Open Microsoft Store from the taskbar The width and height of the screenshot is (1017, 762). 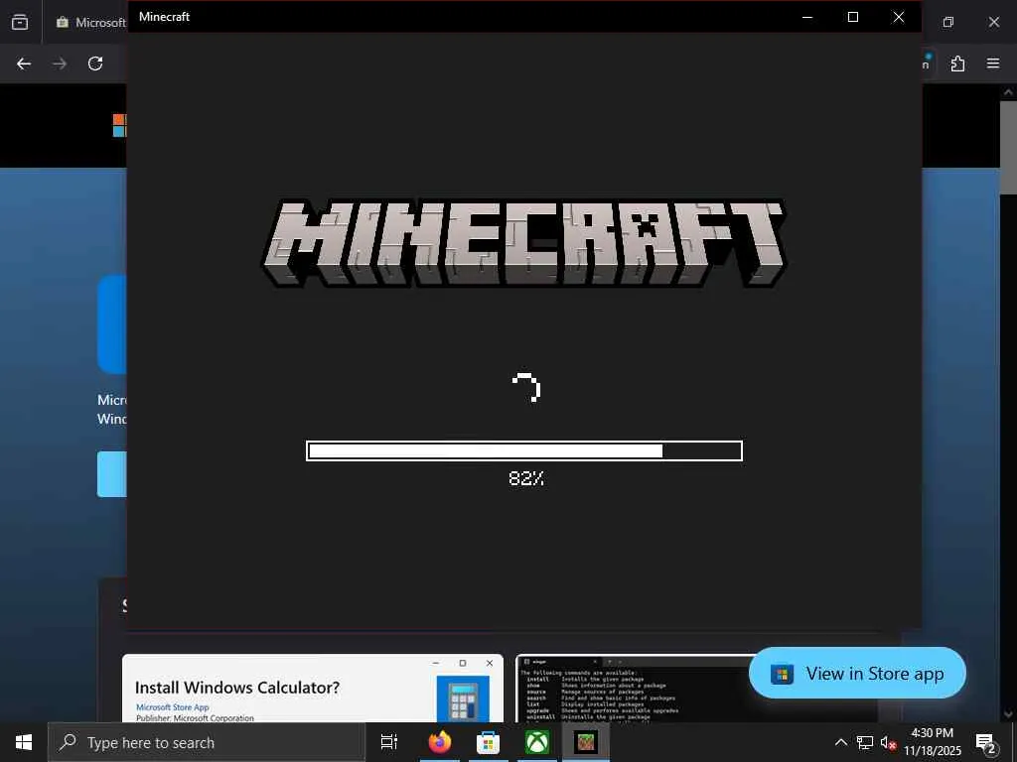(x=488, y=742)
